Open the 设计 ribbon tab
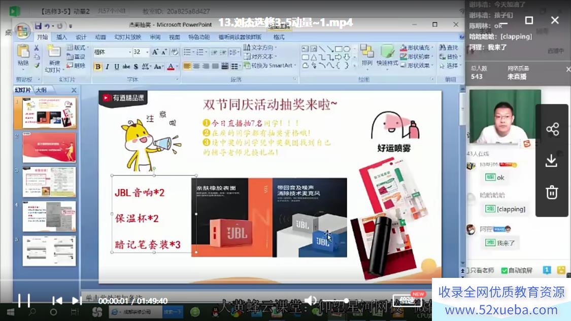This screenshot has height=321, width=571. pyautogui.click(x=81, y=37)
